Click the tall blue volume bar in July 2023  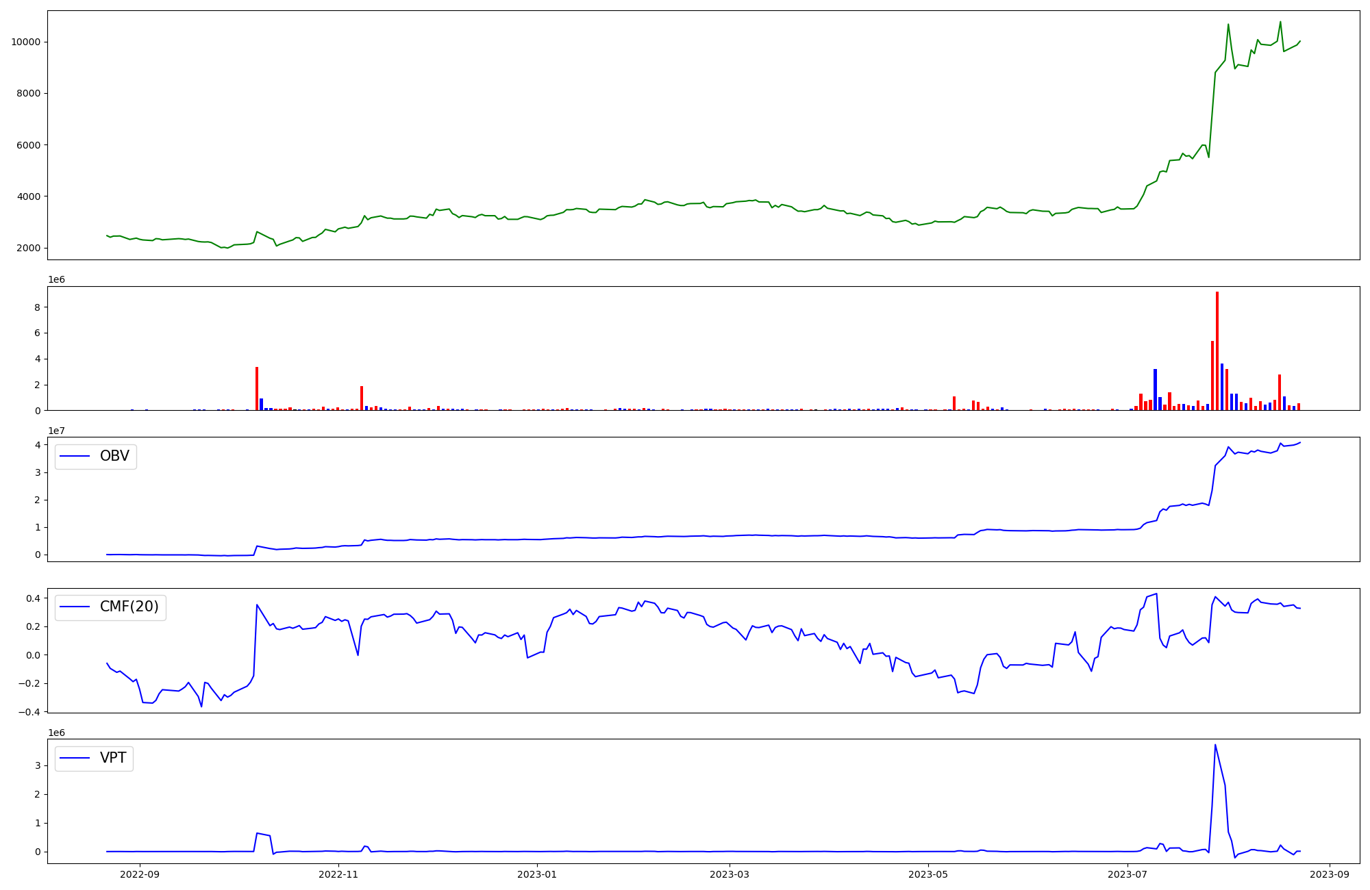pos(1155,390)
